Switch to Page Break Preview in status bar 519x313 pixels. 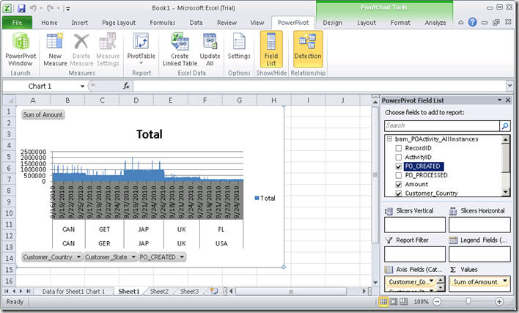coord(403,302)
